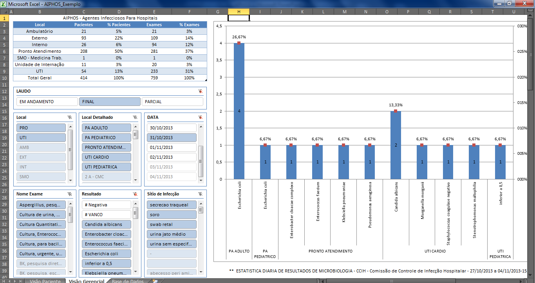Click the down arrow of DATA slicer scrollbar
This screenshot has width=535, height=283.
point(201,181)
